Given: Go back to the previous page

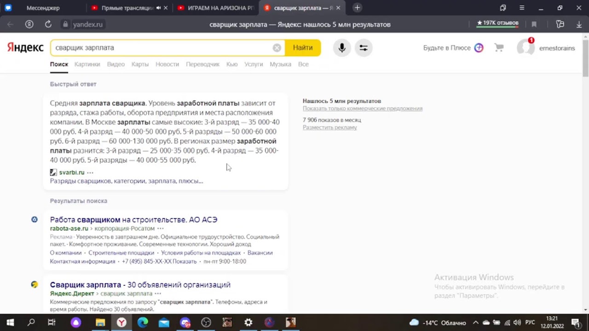Looking at the screenshot, I should 11,24.
